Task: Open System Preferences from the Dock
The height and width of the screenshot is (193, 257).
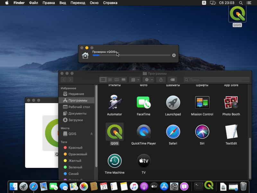Action: click(174, 187)
